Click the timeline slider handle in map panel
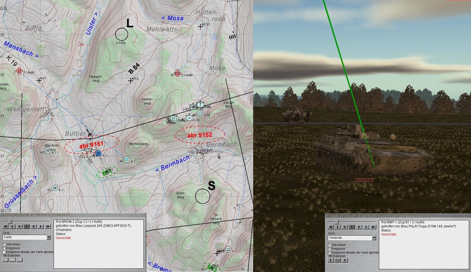Image resolution: width=471 pixels, height=272 pixels. tap(10, 222)
